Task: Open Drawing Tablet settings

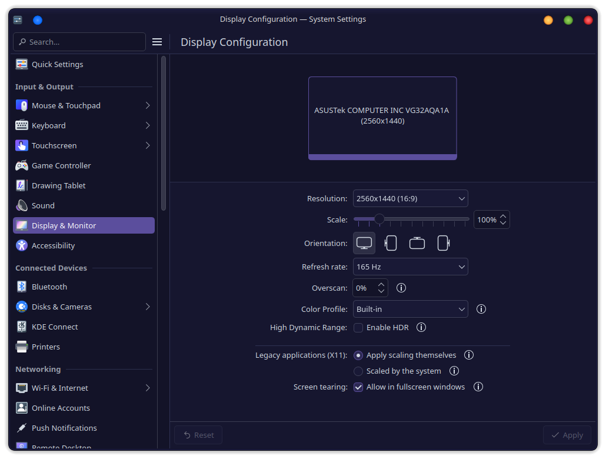Action: [x=84, y=185]
